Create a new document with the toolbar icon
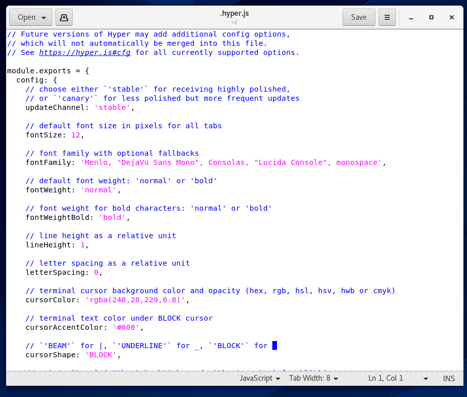The image size is (467, 397). pyautogui.click(x=64, y=17)
